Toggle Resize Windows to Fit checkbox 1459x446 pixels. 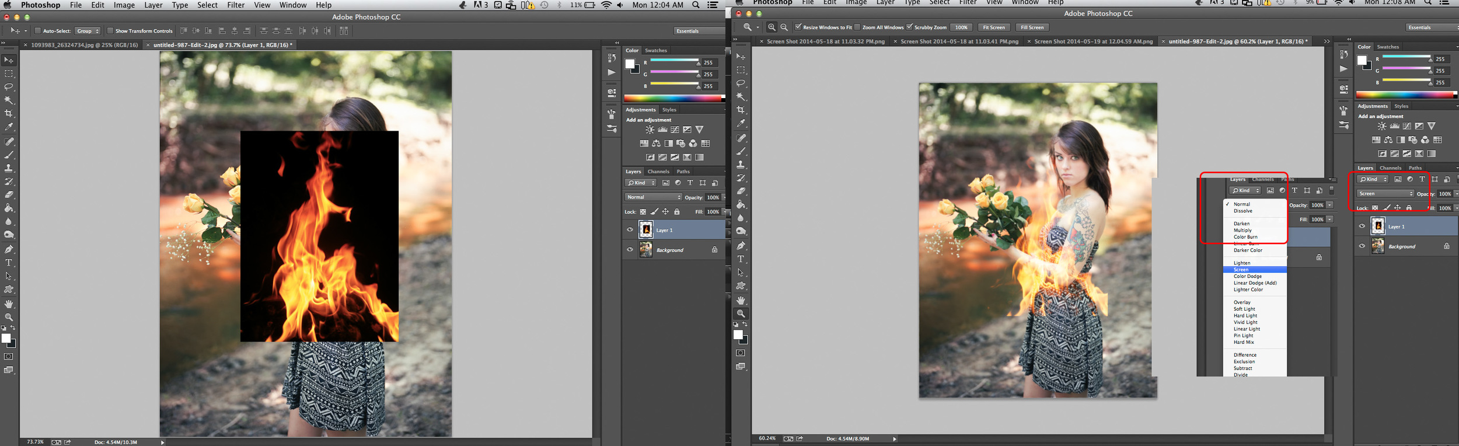(x=798, y=27)
